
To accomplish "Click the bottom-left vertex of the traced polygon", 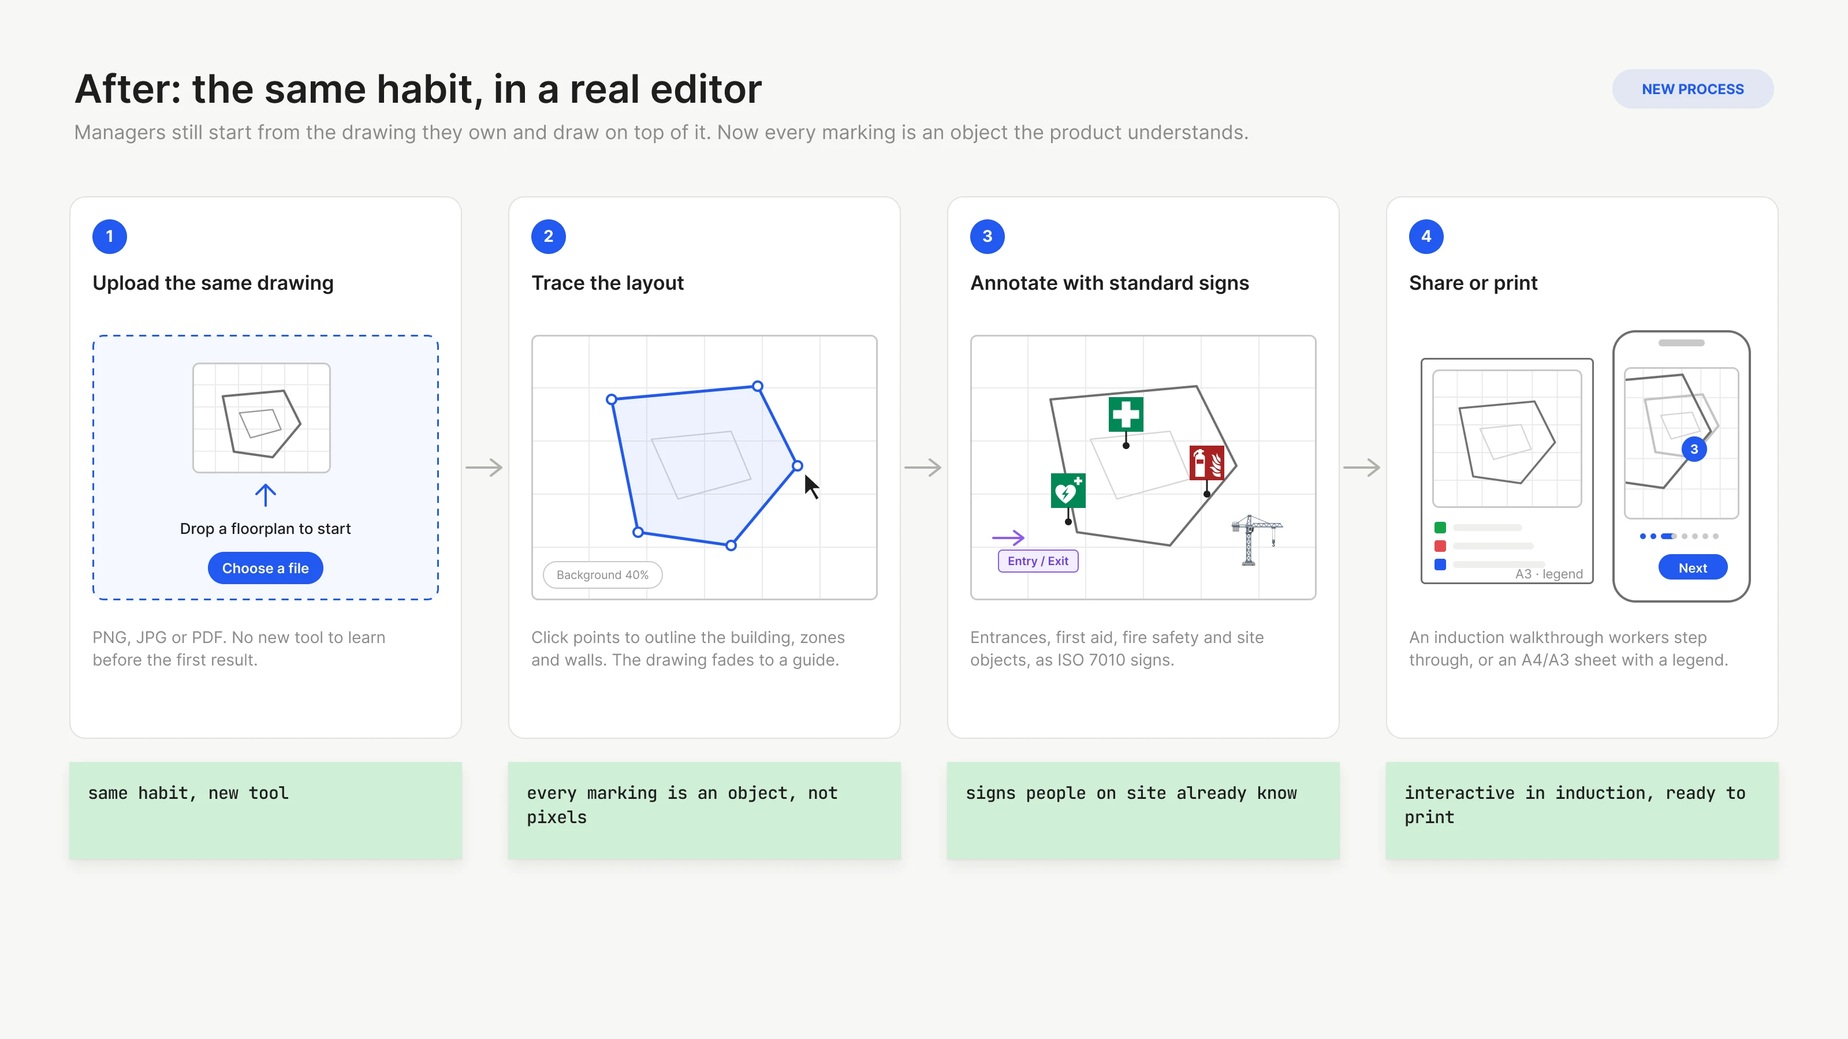I will click(638, 532).
